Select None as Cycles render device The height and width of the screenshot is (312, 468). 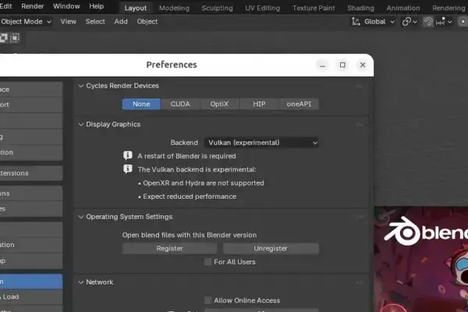(141, 104)
